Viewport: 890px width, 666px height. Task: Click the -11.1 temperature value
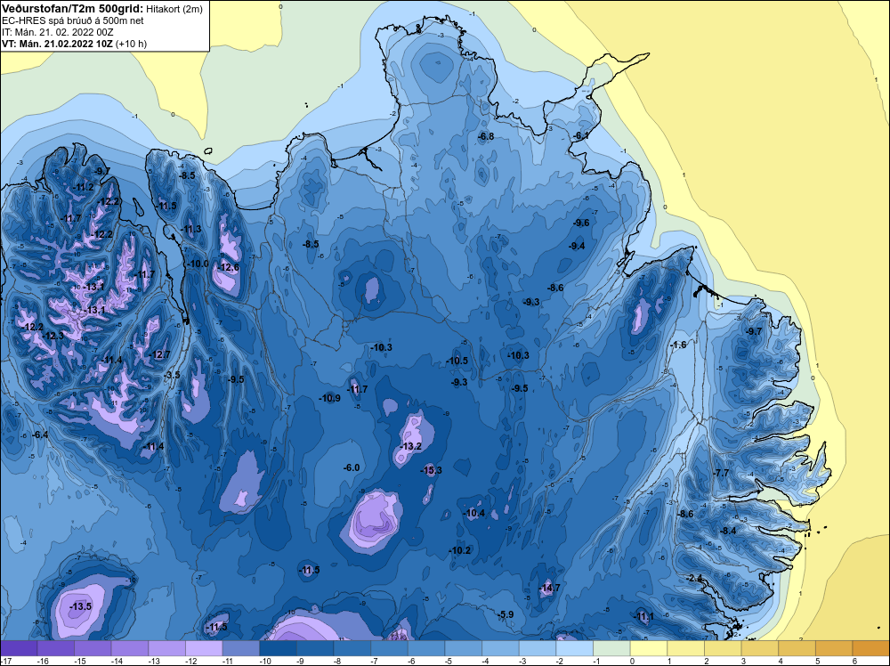coord(643,616)
